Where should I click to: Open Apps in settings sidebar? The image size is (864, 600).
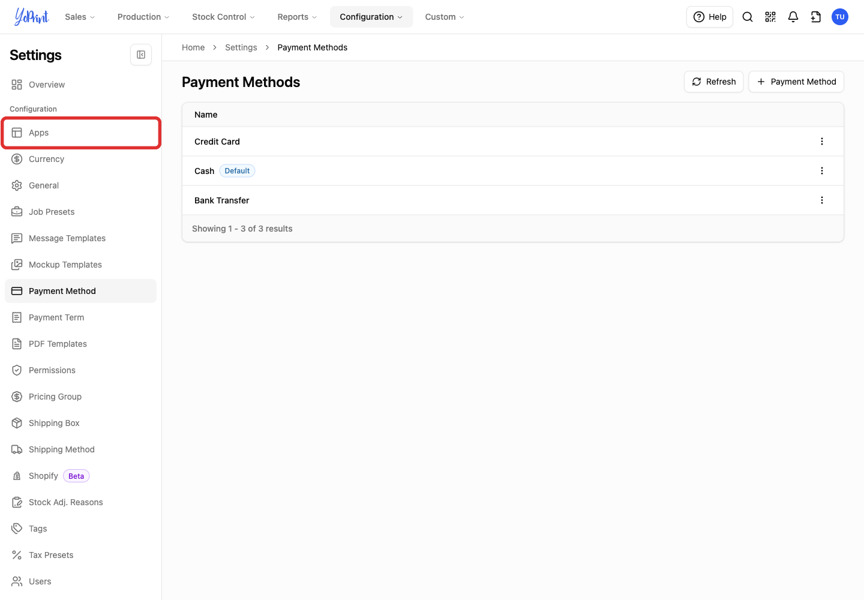pyautogui.click(x=80, y=133)
